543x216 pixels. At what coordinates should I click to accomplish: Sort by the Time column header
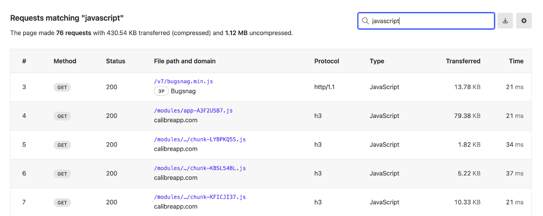pyautogui.click(x=516, y=61)
